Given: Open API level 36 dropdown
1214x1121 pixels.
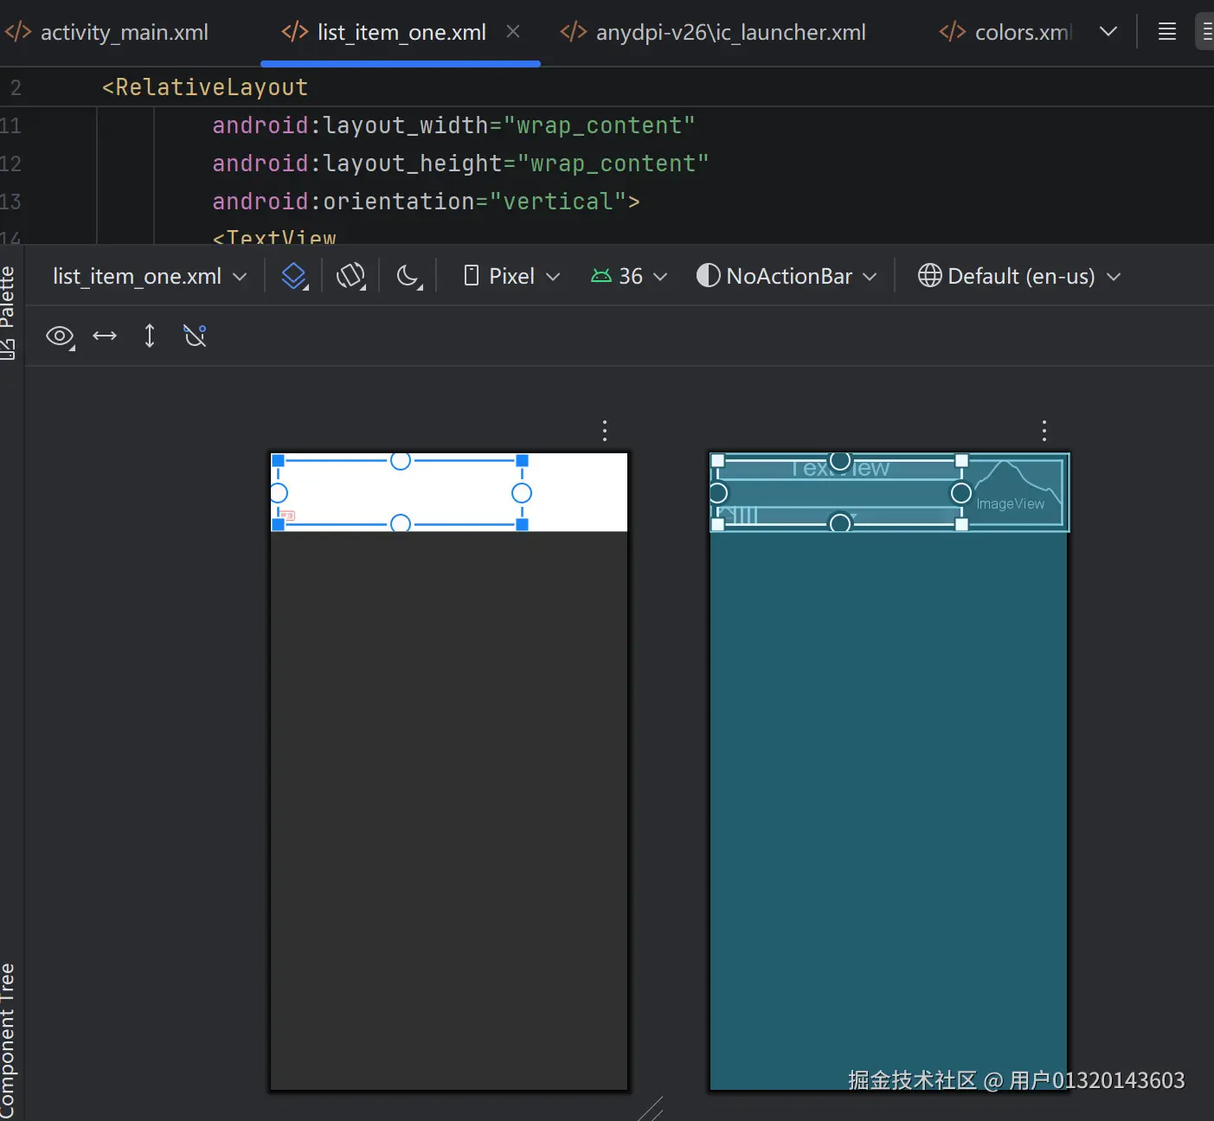Looking at the screenshot, I should pyautogui.click(x=629, y=276).
